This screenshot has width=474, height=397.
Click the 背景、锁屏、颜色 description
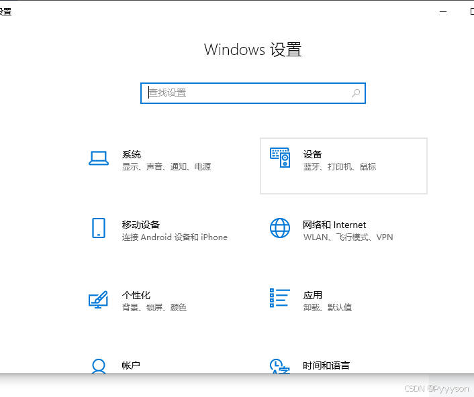point(154,307)
